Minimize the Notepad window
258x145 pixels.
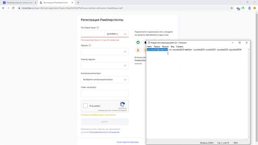click(233, 43)
